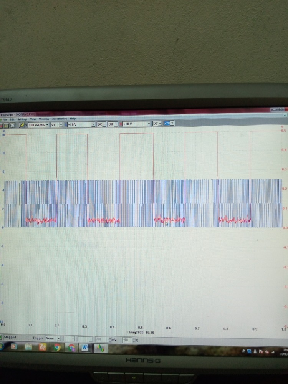Open the View menu
Screen dimensions: 288x384
tap(33, 119)
